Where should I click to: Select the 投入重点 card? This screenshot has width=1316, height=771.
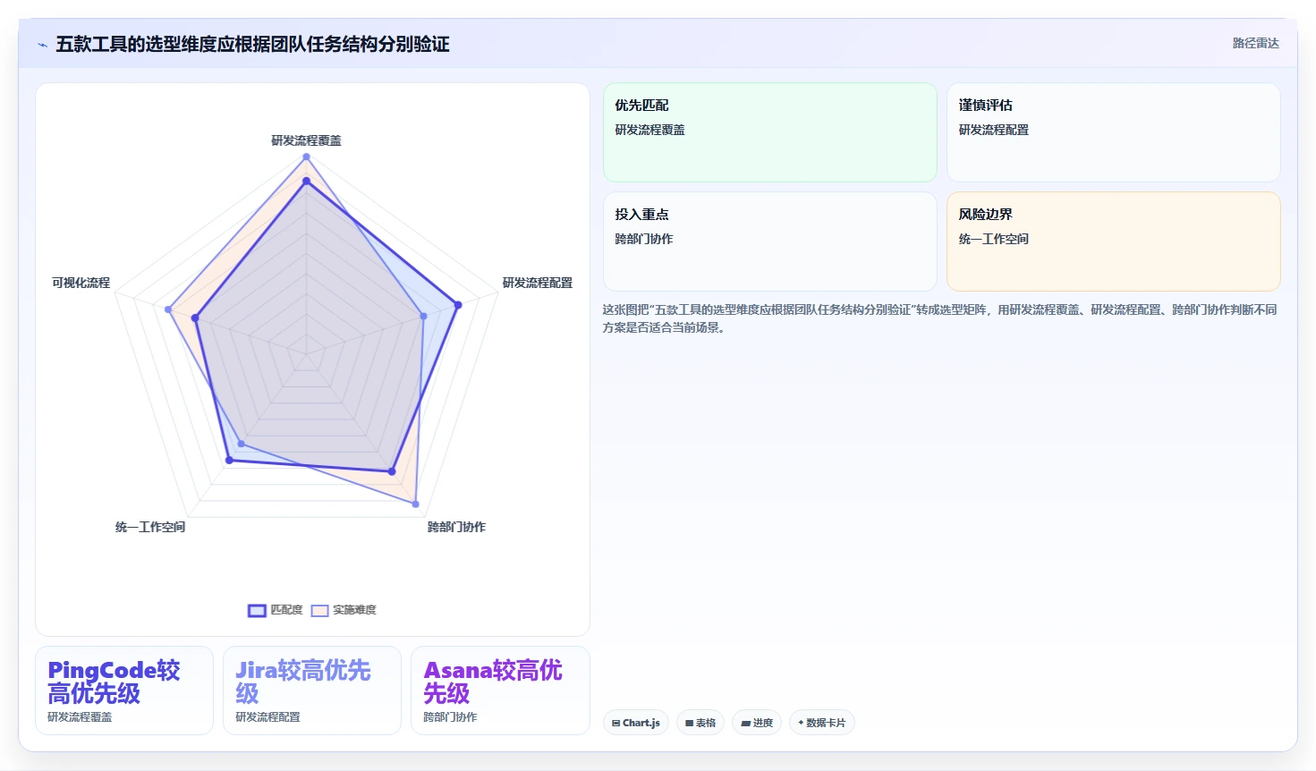(x=770, y=241)
